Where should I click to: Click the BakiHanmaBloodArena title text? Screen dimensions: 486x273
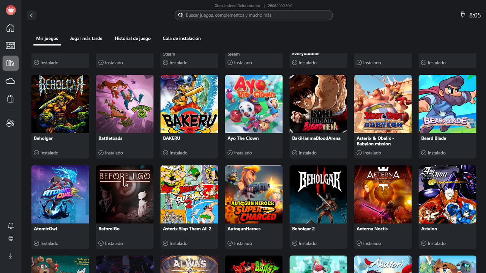point(316,138)
